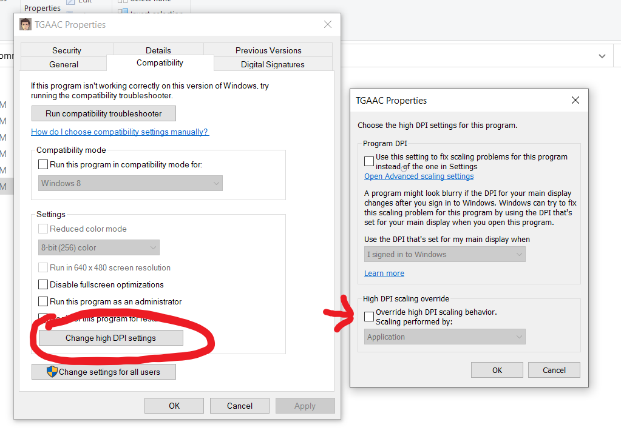The height and width of the screenshot is (433, 621).
Task: Switch to the Previous Versions tab
Action: [268, 50]
